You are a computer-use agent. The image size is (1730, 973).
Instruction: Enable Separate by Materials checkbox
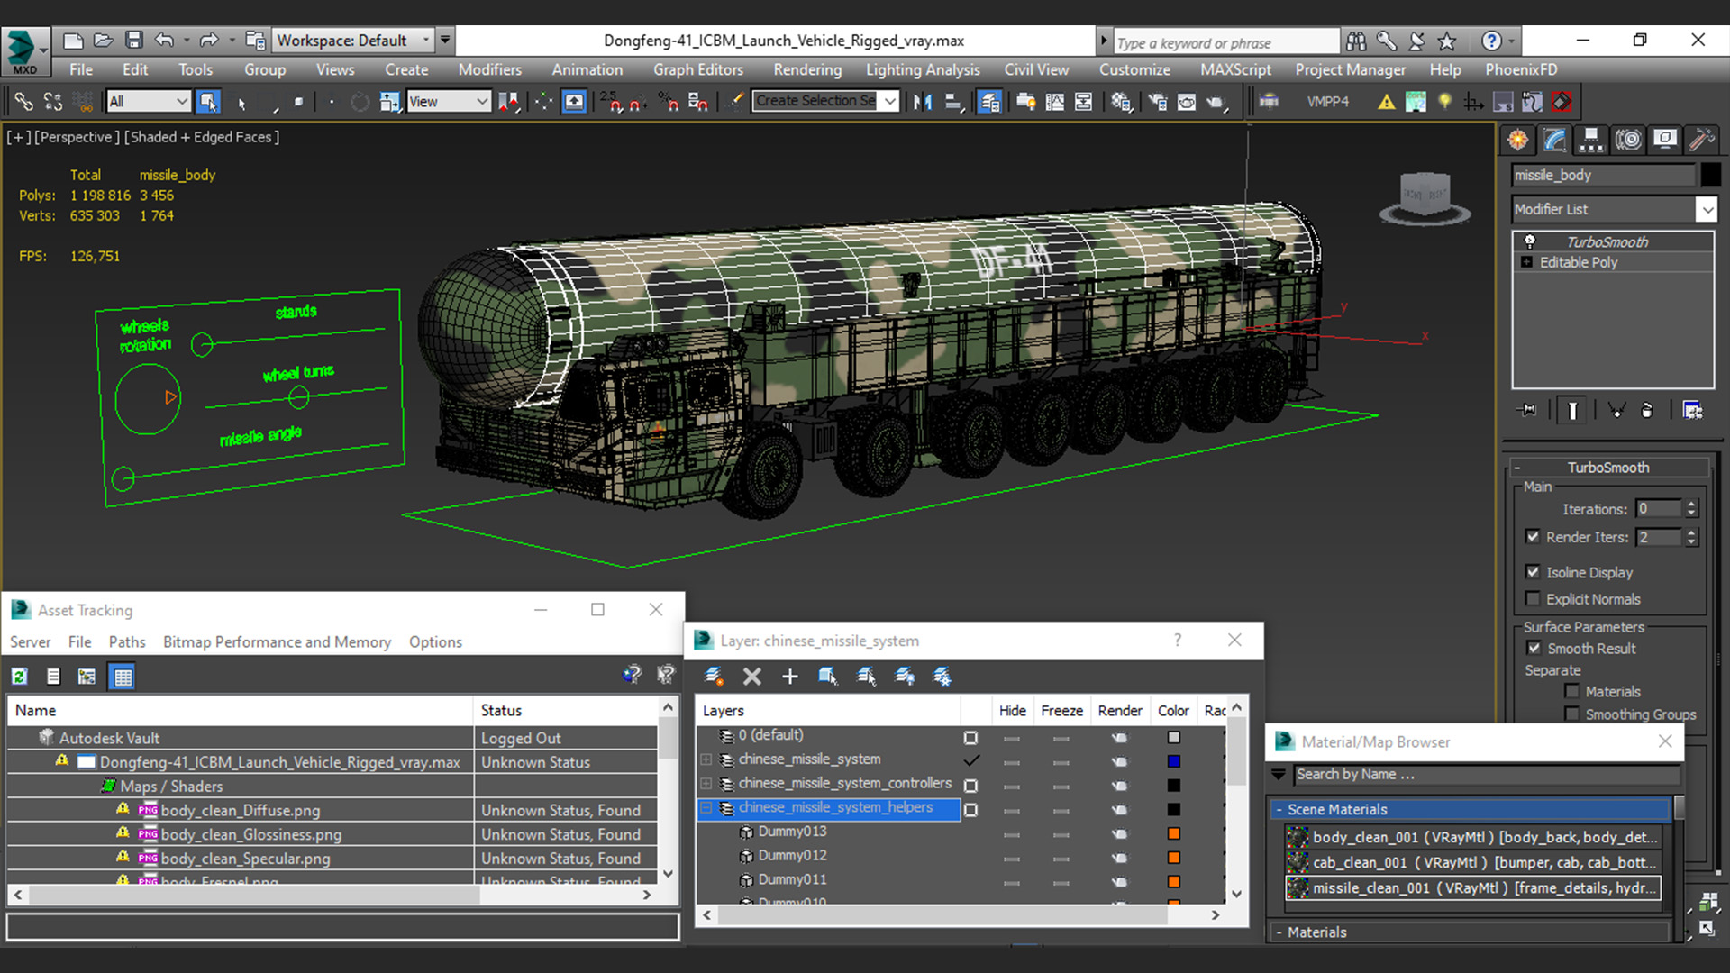point(1572,692)
